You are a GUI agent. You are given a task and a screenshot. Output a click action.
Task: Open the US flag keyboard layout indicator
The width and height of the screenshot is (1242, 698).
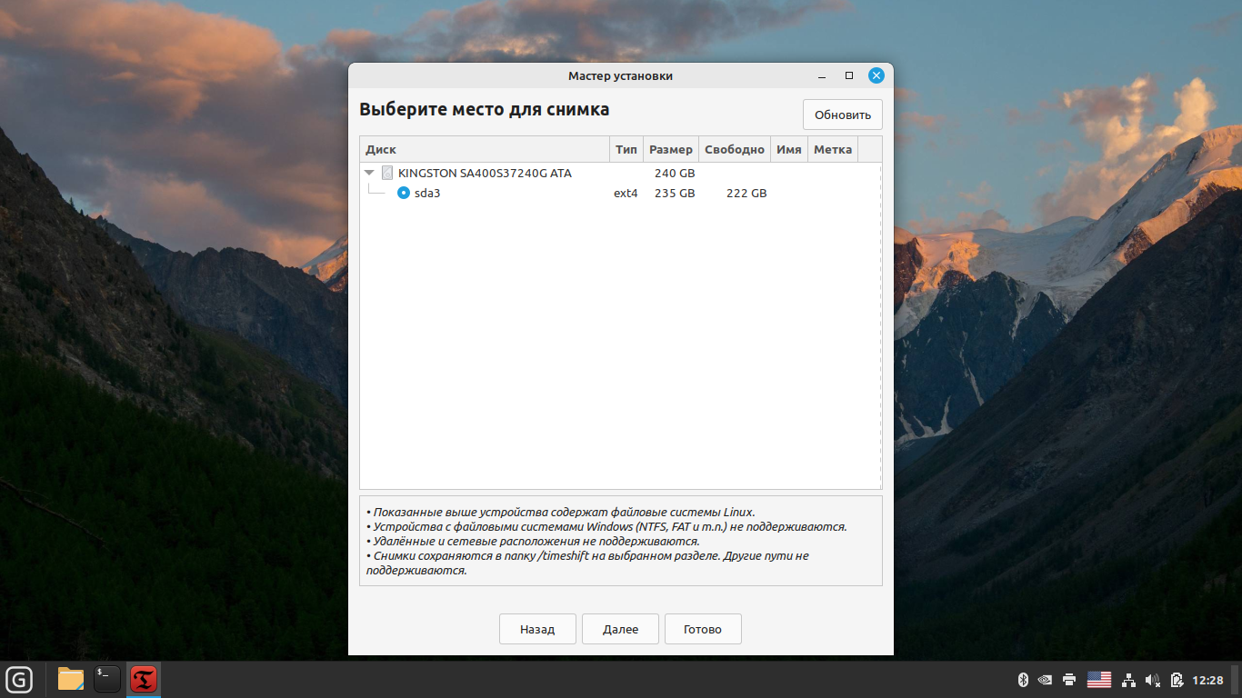pyautogui.click(x=1099, y=680)
